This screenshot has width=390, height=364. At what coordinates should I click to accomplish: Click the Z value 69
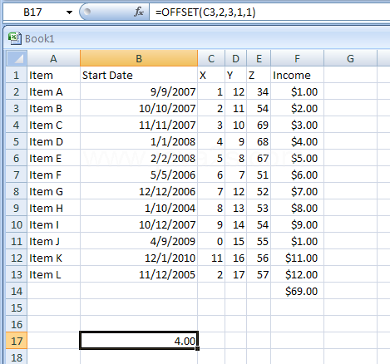pyautogui.click(x=259, y=125)
